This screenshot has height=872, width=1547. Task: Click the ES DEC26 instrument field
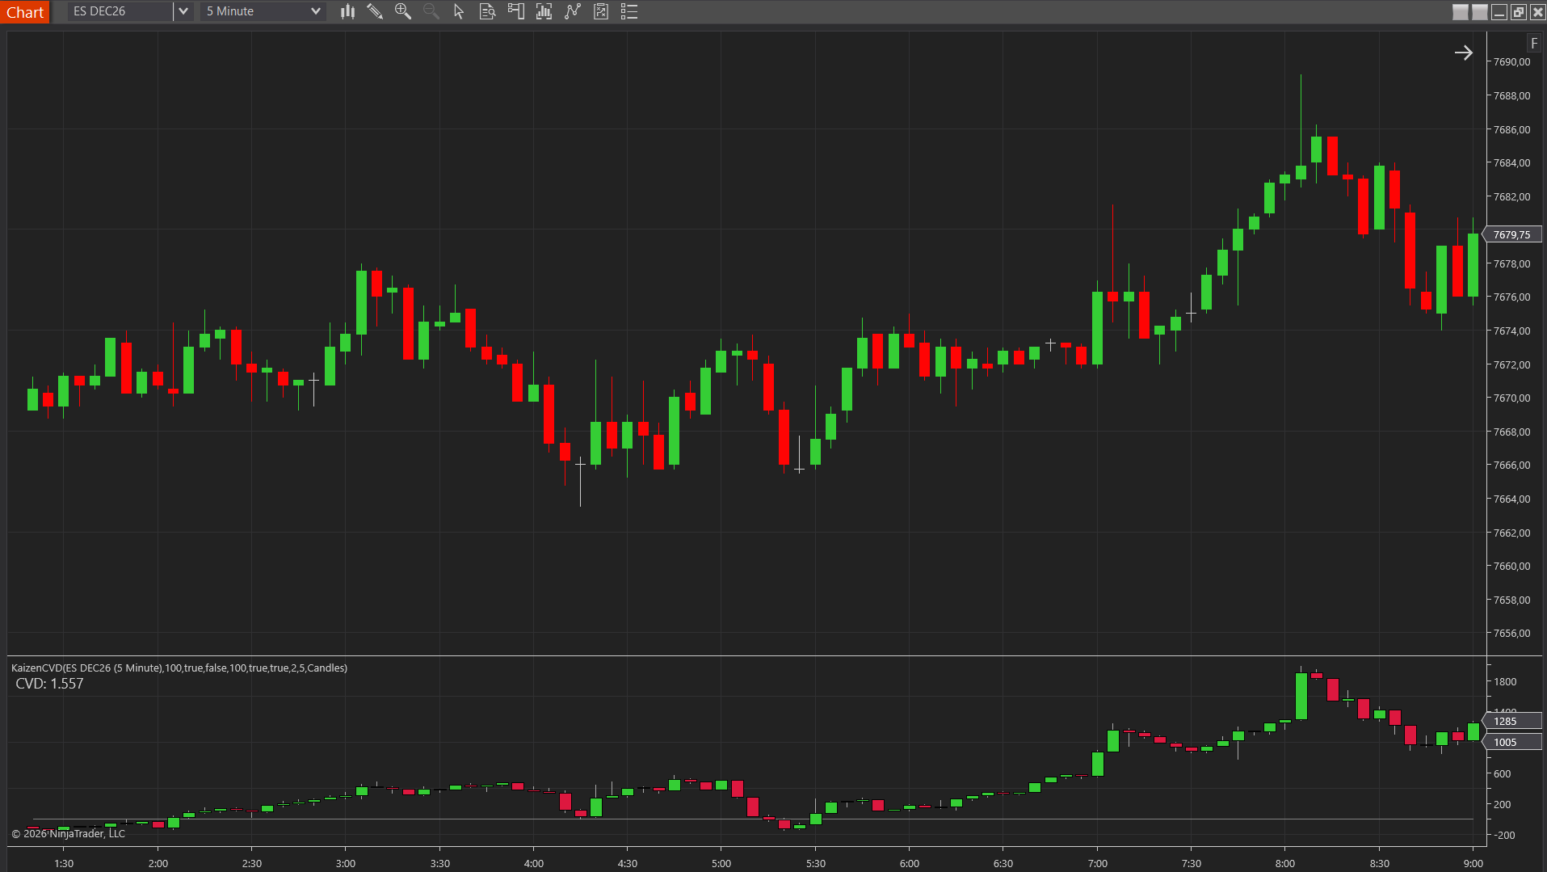(120, 11)
